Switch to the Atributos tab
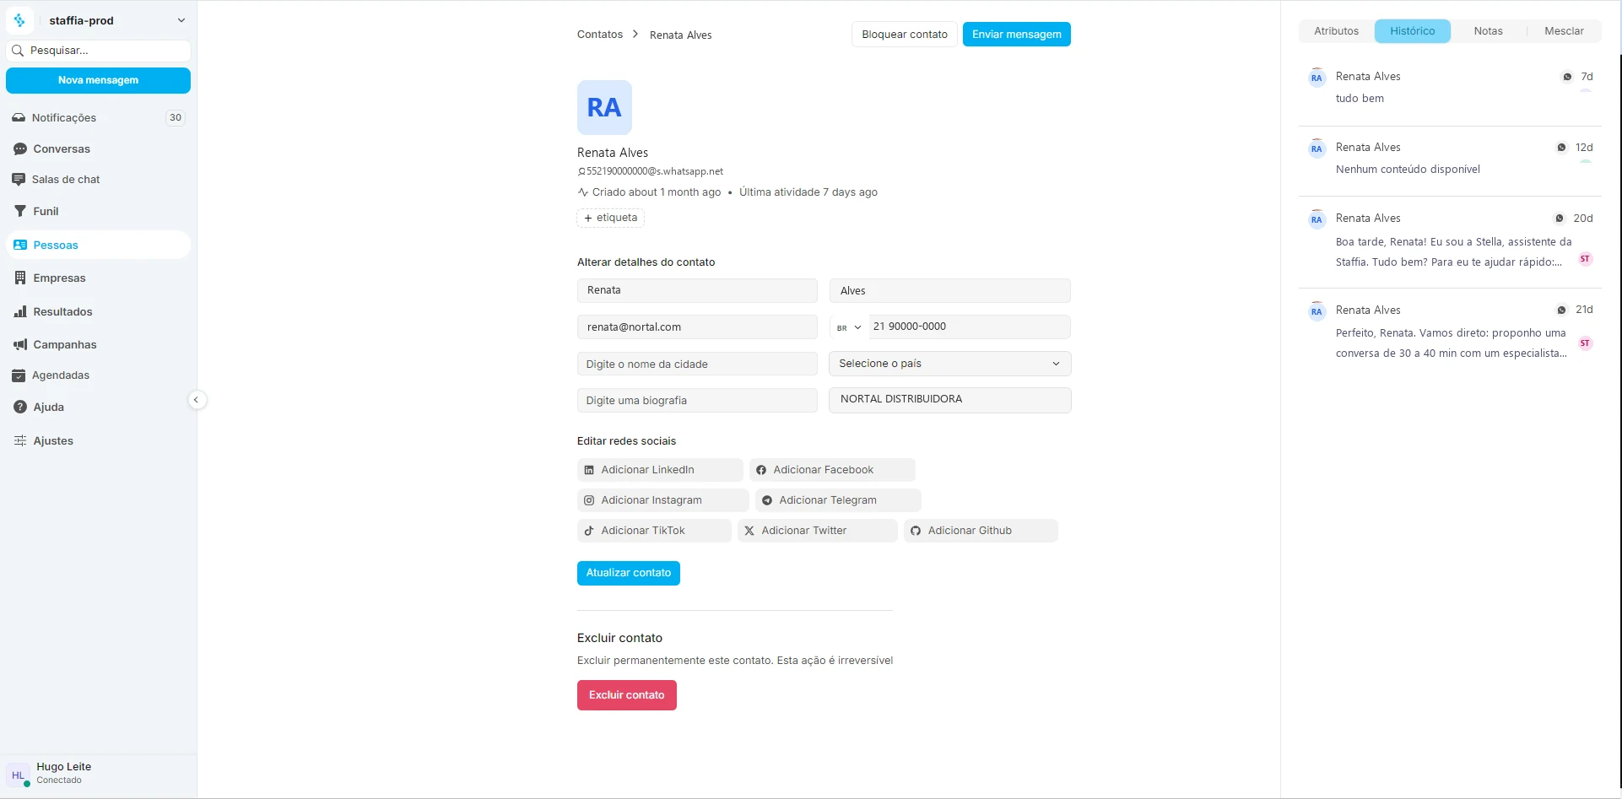This screenshot has height=799, width=1622. pos(1336,31)
